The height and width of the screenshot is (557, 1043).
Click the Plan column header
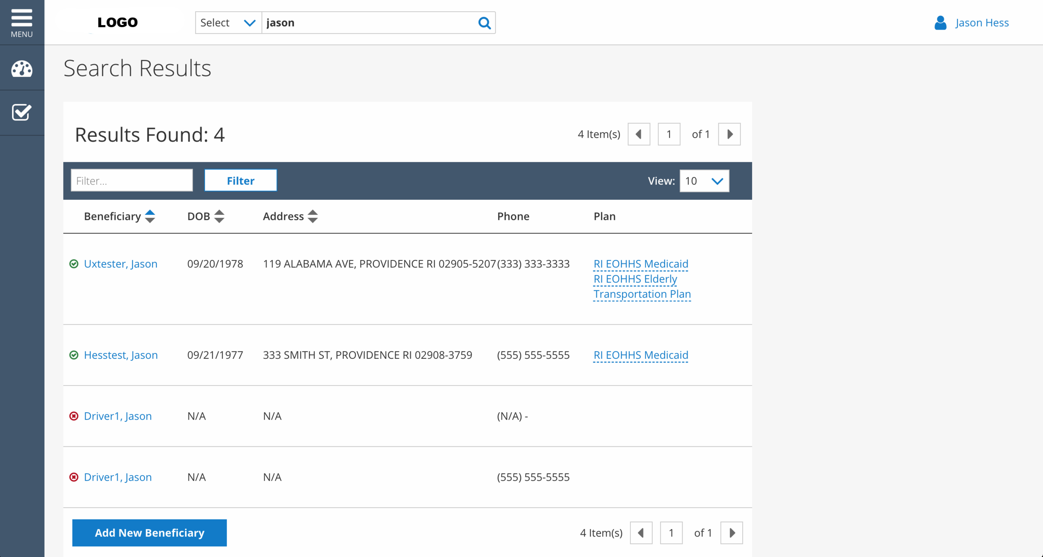tap(605, 216)
